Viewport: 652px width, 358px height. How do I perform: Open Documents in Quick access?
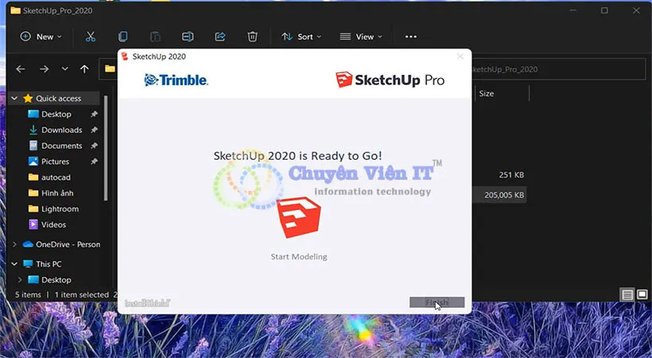(61, 146)
